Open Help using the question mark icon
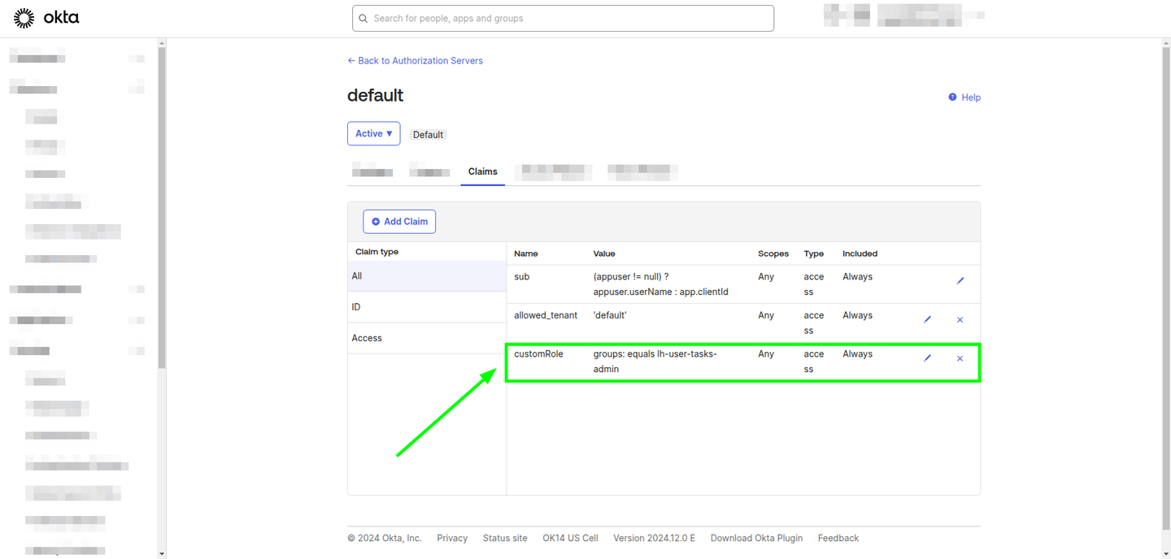The width and height of the screenshot is (1171, 559). click(x=953, y=97)
